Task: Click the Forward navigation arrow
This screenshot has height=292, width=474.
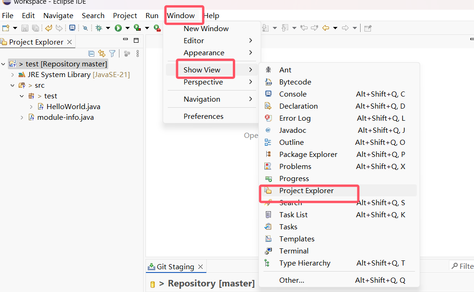Action: pyautogui.click(x=345, y=28)
